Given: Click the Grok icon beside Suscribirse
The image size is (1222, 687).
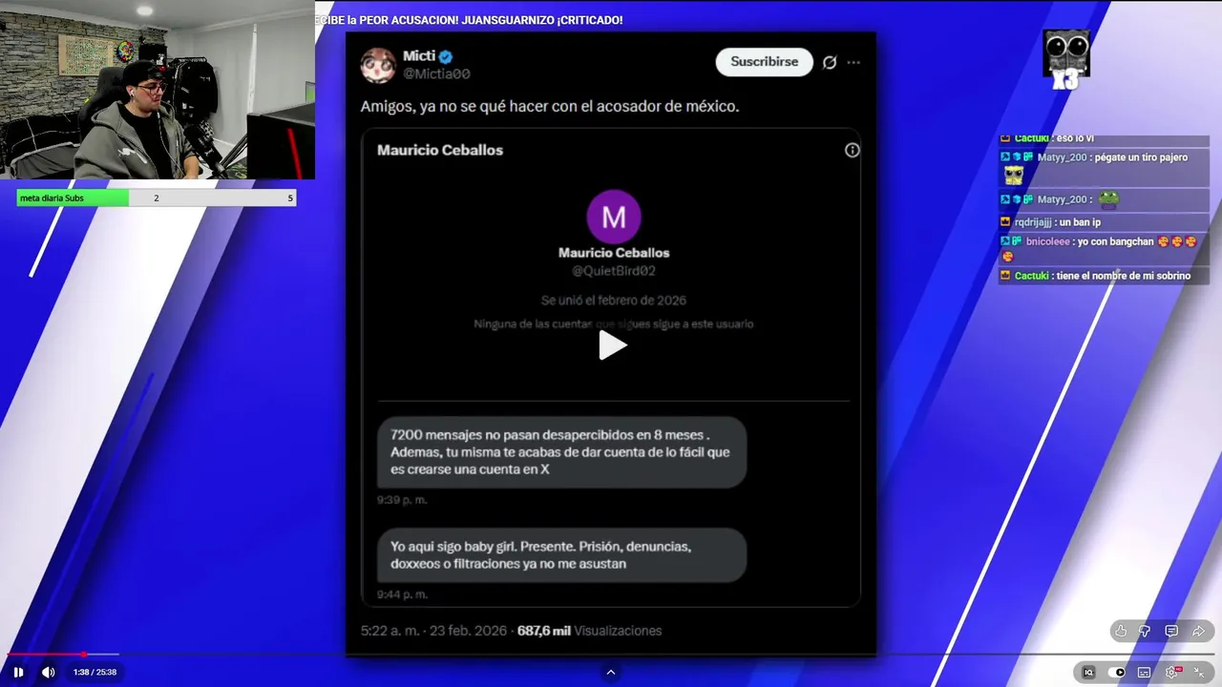Looking at the screenshot, I should (x=830, y=62).
